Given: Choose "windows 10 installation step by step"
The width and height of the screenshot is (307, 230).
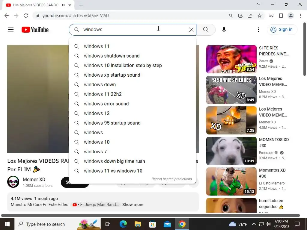Looking at the screenshot, I should click(x=132, y=66).
